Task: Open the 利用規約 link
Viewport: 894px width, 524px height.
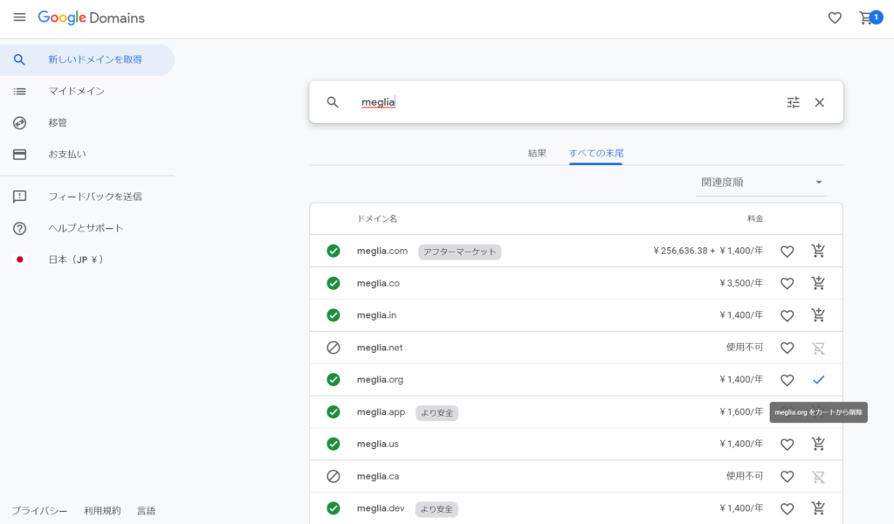Action: [102, 511]
